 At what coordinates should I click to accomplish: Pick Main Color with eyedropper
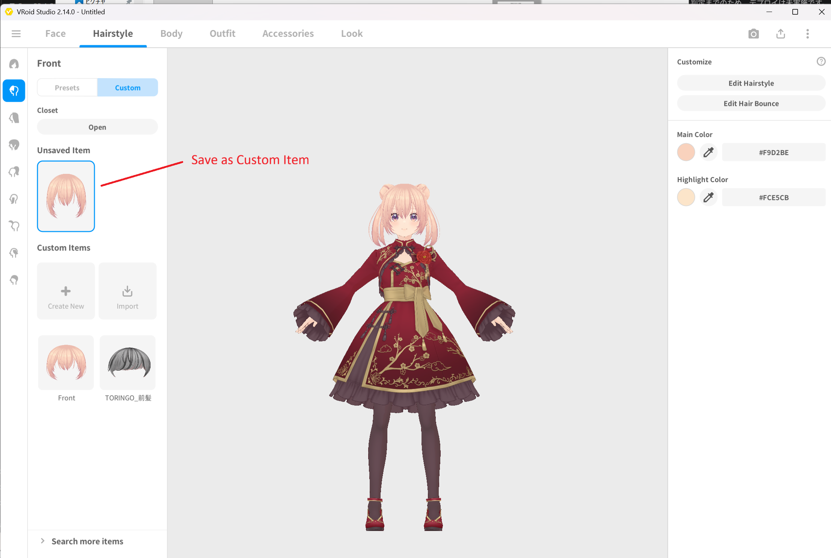[708, 152]
